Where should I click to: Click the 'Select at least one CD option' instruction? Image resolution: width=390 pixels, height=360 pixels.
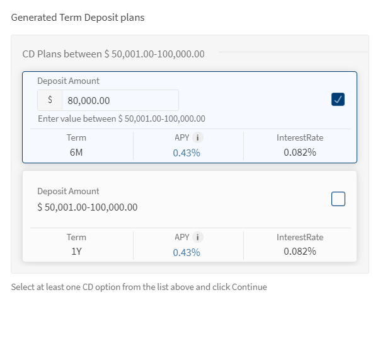(139, 287)
